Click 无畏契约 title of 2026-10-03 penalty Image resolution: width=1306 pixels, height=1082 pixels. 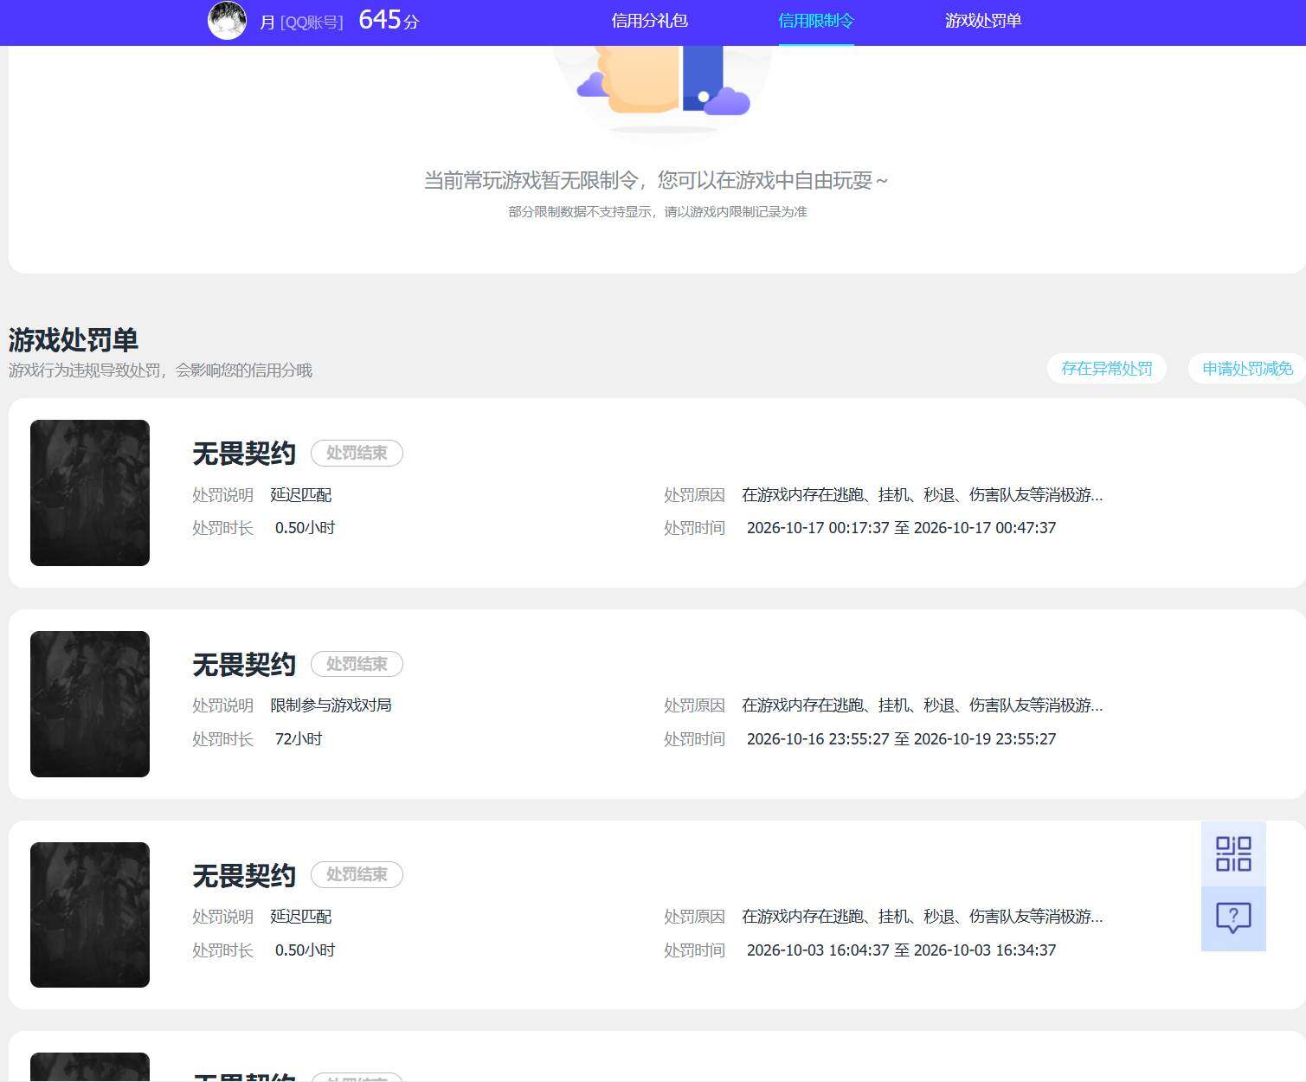[x=244, y=875]
